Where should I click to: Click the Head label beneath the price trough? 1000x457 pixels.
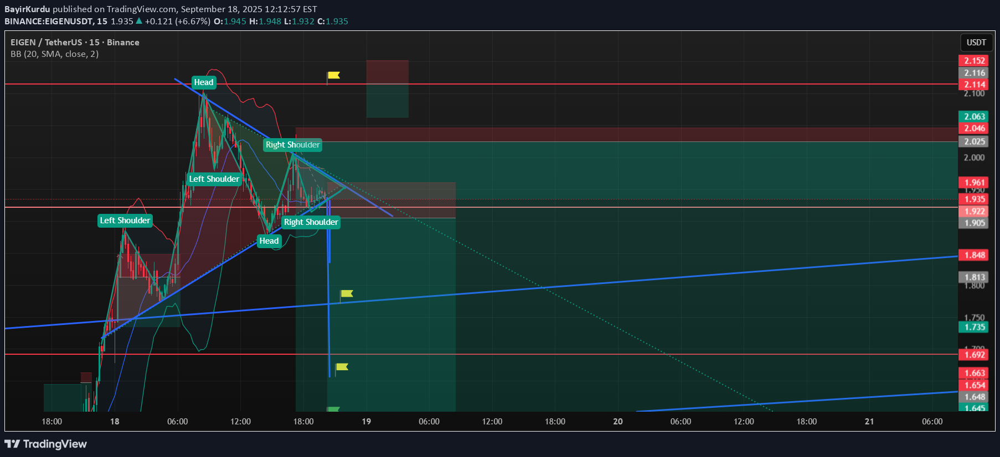point(269,241)
